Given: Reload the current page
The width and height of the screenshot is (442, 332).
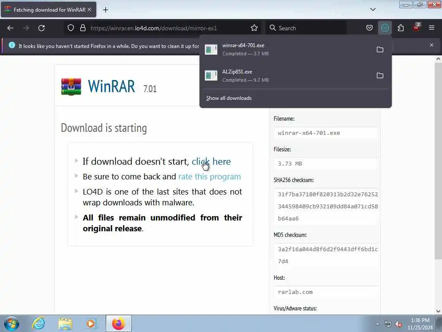Looking at the screenshot, I should [x=41, y=28].
